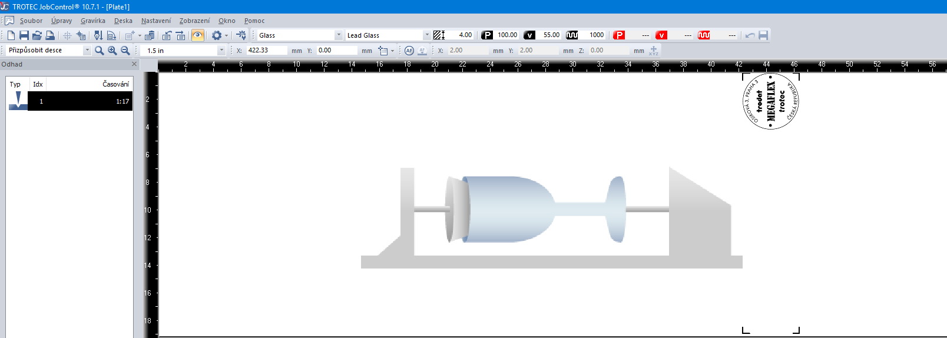Close the Odhad panel
The height and width of the screenshot is (338, 947).
pos(134,64)
